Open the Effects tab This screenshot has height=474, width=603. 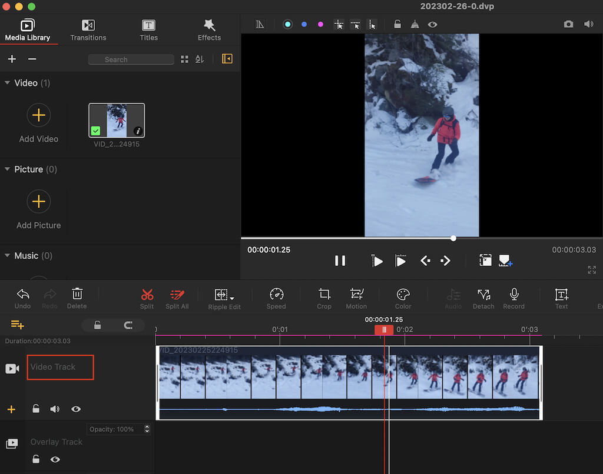pyautogui.click(x=209, y=29)
